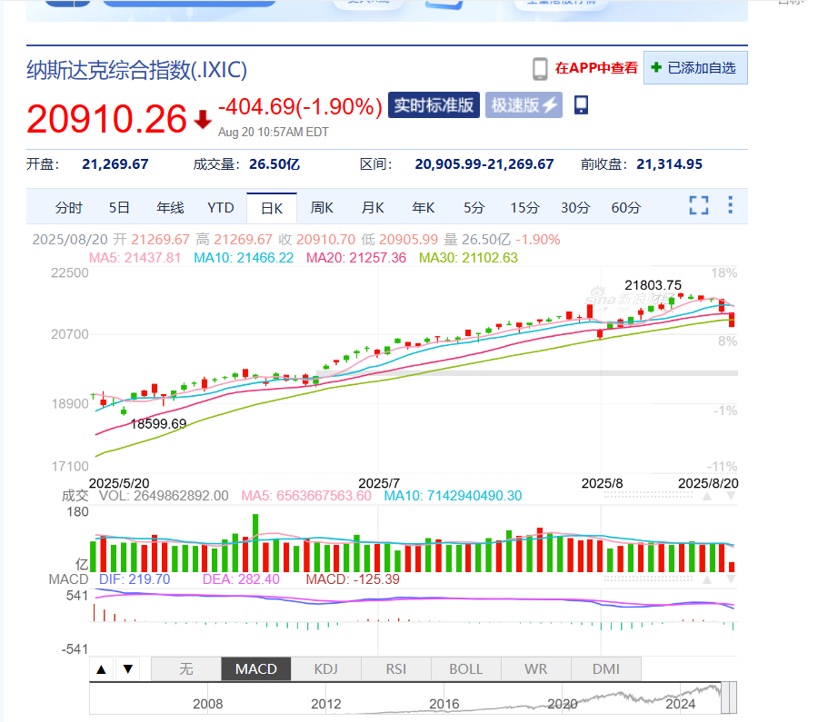Click the 成交量 26.50亿 value

(x=274, y=164)
